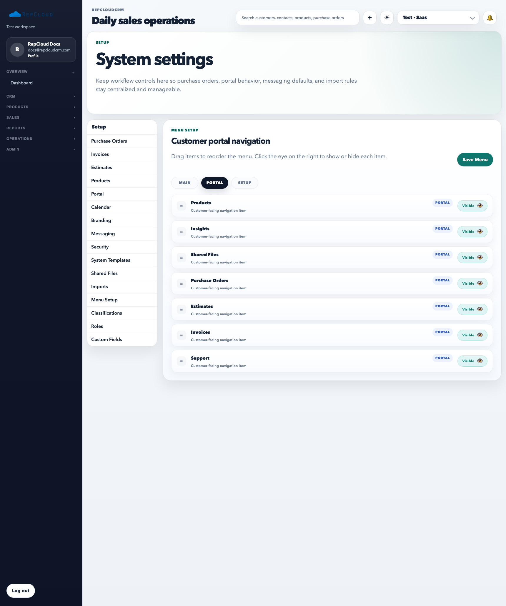Viewport: 506px width, 606px height.
Task: Click the PORTAL badge on Products row
Action: click(x=442, y=203)
